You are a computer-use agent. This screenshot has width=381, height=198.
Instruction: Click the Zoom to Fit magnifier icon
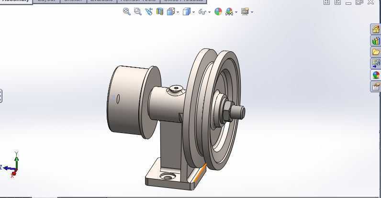[x=126, y=11]
